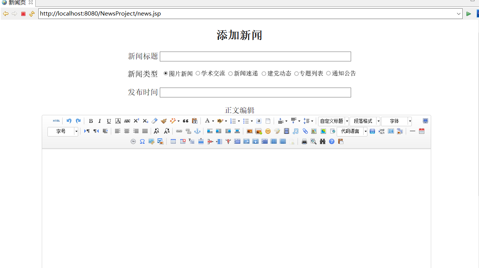Click the magnifier preview icon

(314, 141)
